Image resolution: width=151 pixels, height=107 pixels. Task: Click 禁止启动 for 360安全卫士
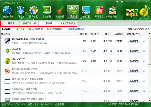click(x=134, y=61)
